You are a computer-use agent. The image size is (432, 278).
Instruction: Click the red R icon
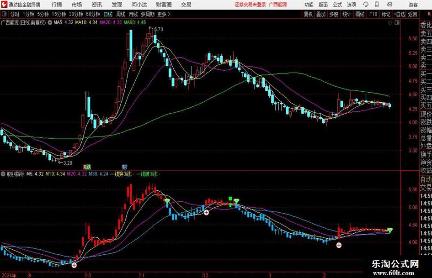(429, 14)
